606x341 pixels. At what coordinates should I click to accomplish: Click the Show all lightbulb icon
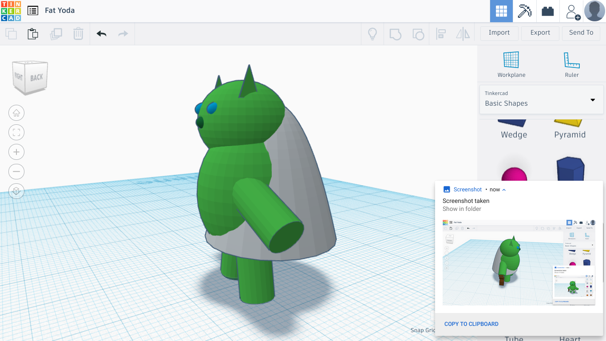[x=372, y=34]
